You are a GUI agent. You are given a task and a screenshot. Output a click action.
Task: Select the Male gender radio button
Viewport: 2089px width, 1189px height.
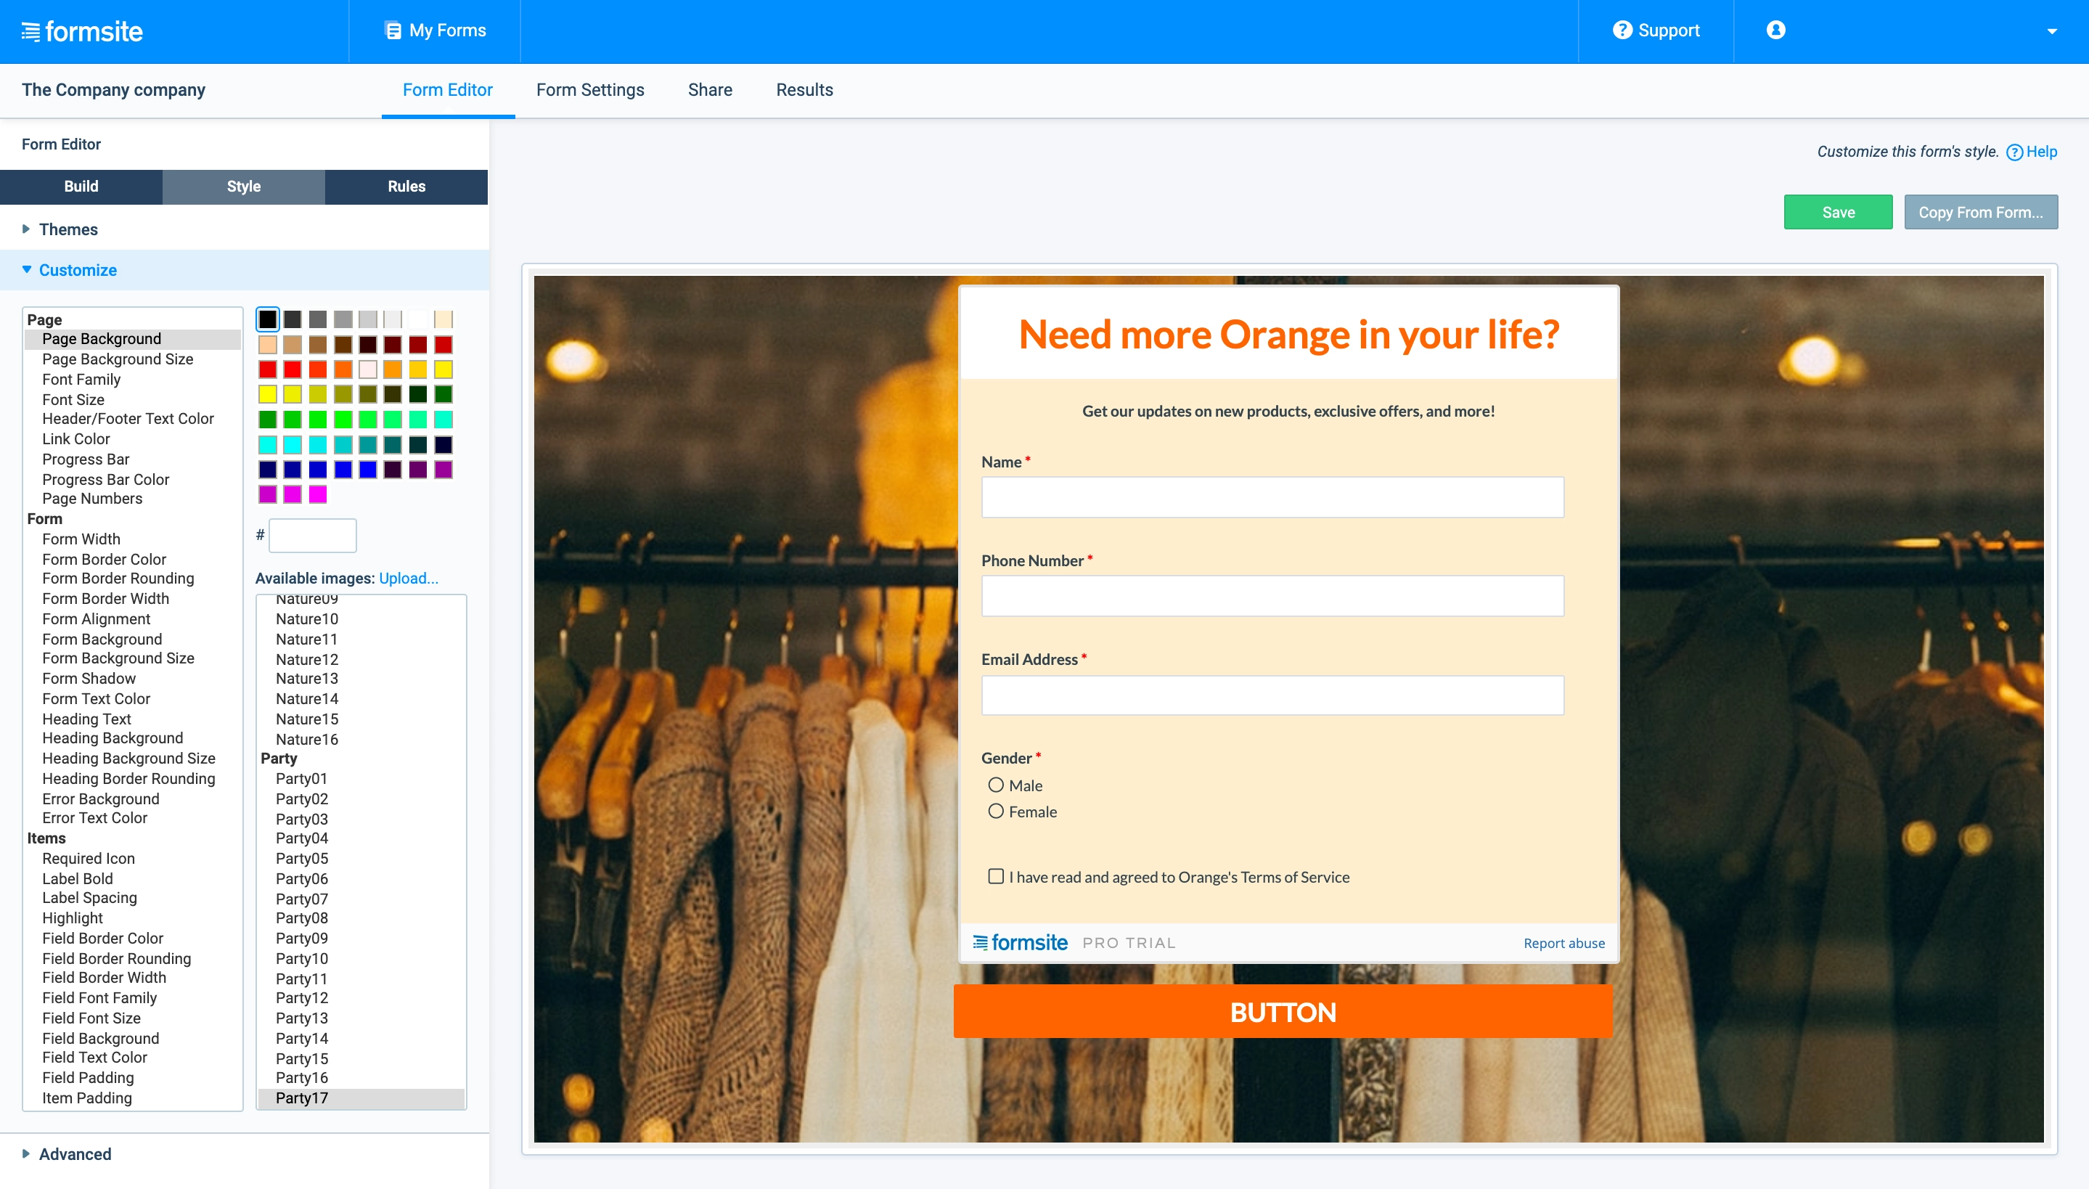pos(995,785)
